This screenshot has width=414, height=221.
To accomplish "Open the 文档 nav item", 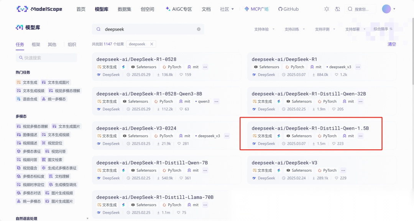I will click(x=206, y=9).
